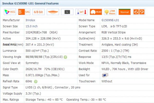Click the 3.3V (Typ.) voltage supply value
Screen dimensions: 154x103
click(33, 93)
